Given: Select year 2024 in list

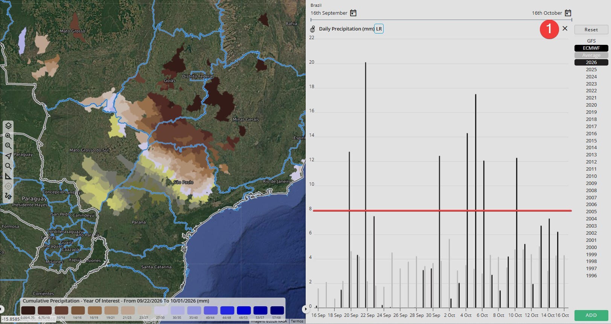Looking at the screenshot, I should (x=591, y=76).
